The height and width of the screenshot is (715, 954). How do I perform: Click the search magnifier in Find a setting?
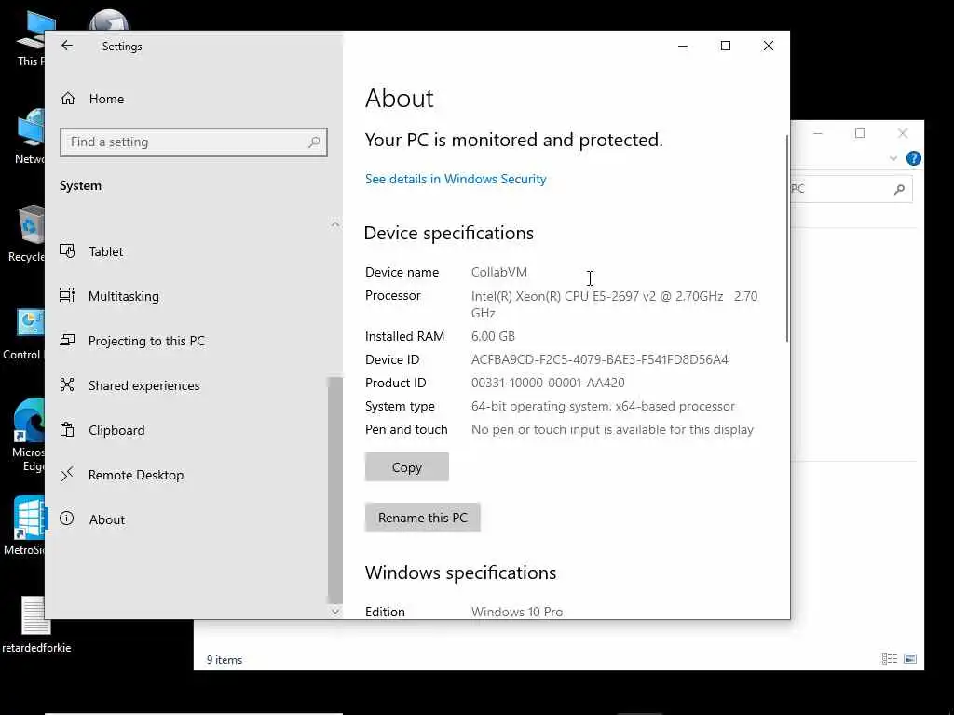pyautogui.click(x=314, y=142)
